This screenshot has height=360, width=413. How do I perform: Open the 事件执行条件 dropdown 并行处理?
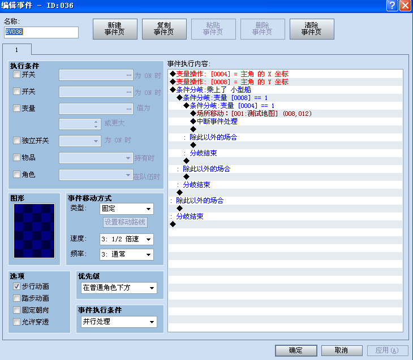[119, 322]
